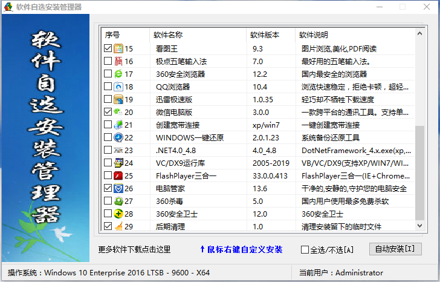Enable the 360安全浏览器 checkbox
440x282 pixels.
(108, 74)
